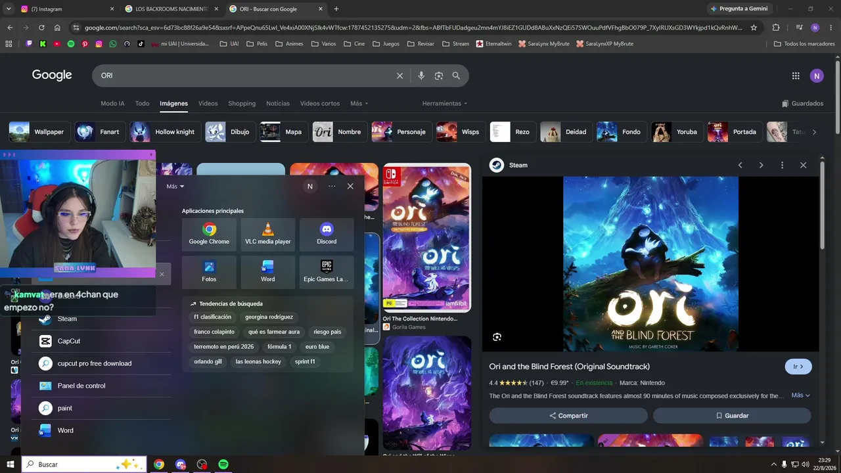Launch Word from the main applications grid
This screenshot has width=841, height=473.
268,272
